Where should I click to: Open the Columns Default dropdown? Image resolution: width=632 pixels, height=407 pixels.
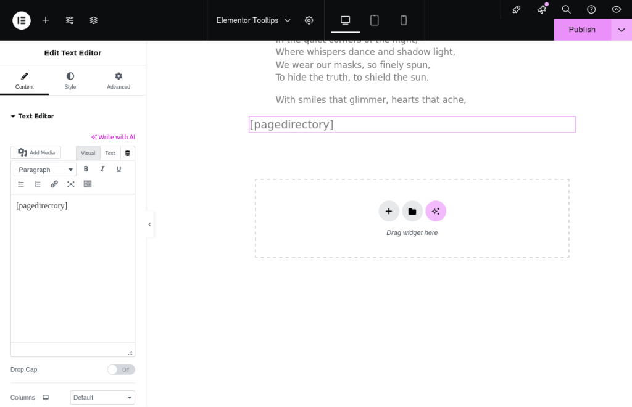(102, 398)
